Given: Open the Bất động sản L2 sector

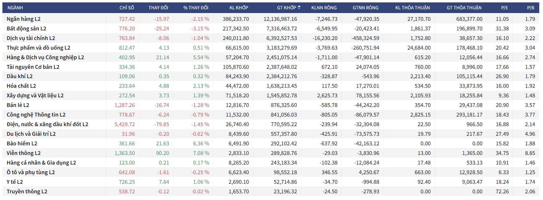Looking at the screenshot, I should point(26,29).
